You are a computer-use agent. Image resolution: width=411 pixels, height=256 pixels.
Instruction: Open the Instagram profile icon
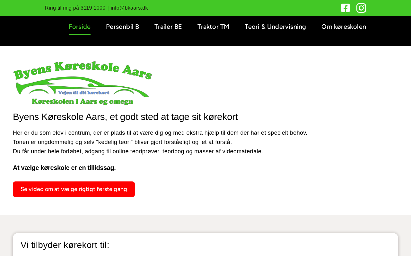tap(361, 8)
